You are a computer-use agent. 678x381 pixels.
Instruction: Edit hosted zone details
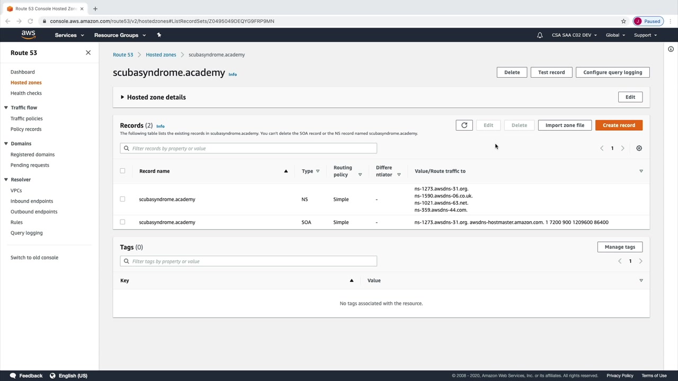[630, 97]
